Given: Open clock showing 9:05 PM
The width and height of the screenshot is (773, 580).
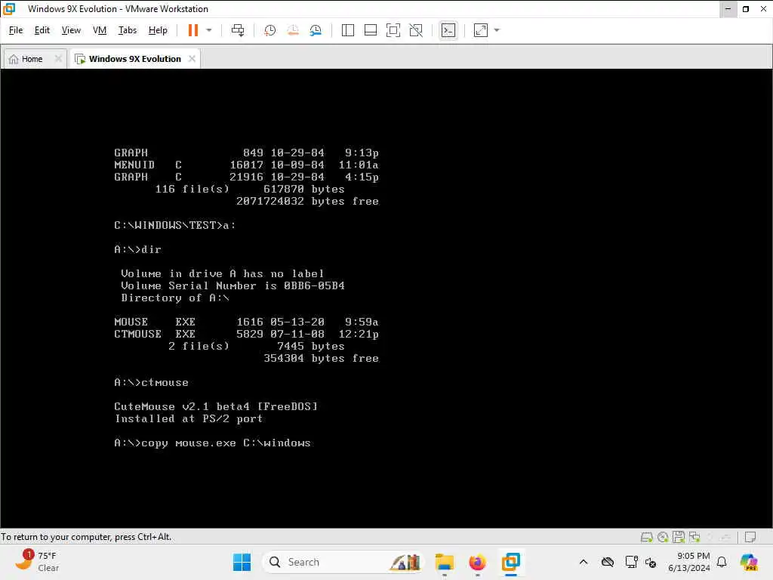Looking at the screenshot, I should [689, 562].
